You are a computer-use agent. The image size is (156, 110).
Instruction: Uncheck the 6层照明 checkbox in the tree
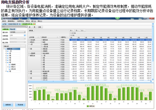tap(10, 65)
